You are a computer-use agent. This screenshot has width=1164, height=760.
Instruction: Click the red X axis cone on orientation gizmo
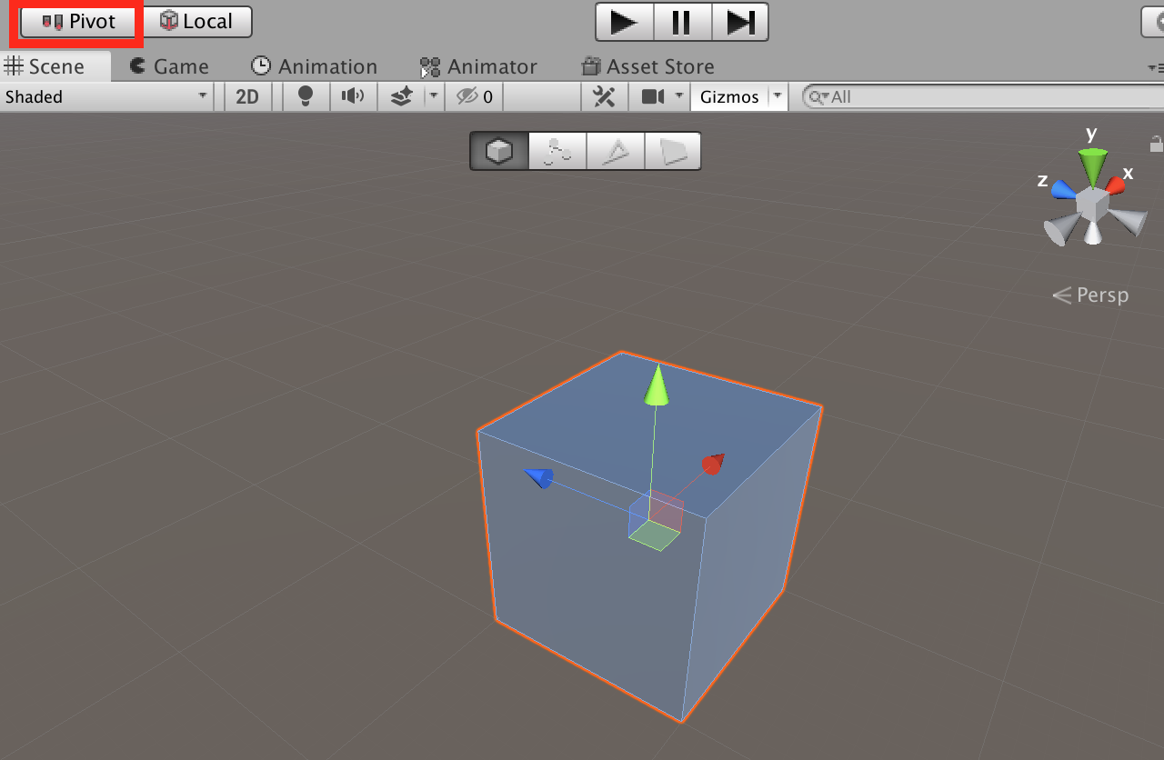coord(1117,185)
